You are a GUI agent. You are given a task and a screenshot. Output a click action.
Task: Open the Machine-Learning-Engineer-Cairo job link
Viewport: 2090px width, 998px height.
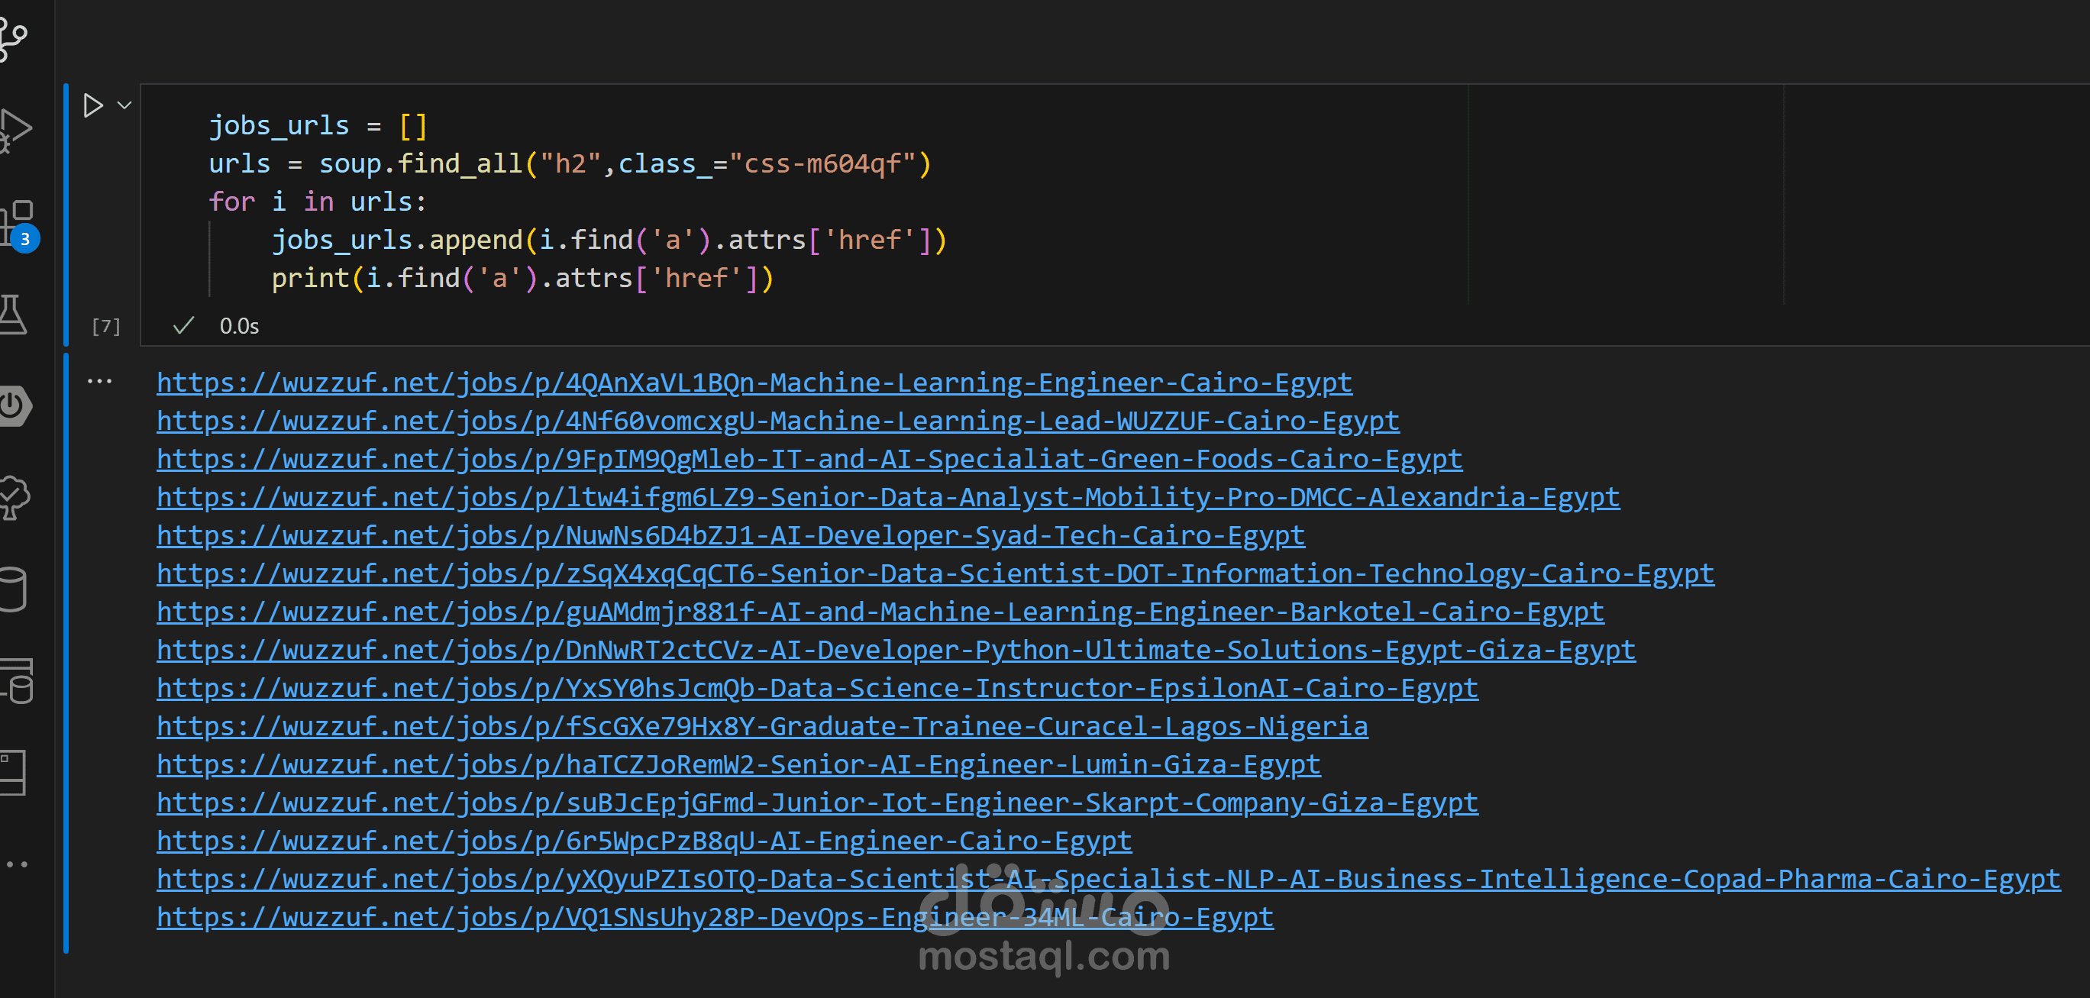point(754,383)
